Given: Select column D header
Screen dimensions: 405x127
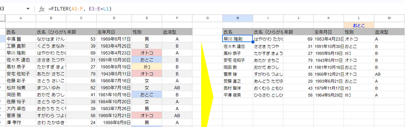Looking at the screenshot, I should point(114,18).
